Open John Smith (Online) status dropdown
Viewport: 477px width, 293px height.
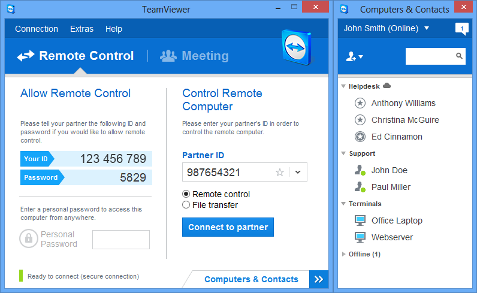[427, 28]
